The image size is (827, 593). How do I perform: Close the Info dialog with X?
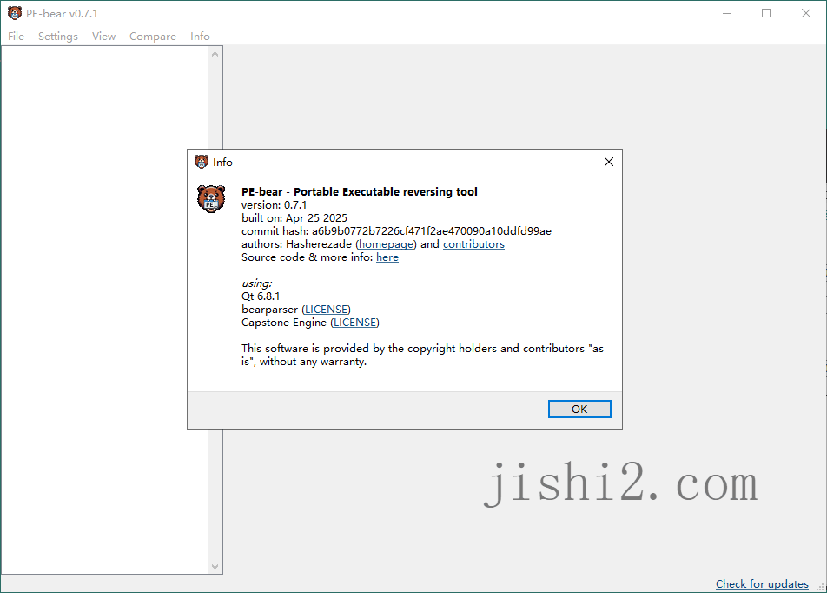609,162
